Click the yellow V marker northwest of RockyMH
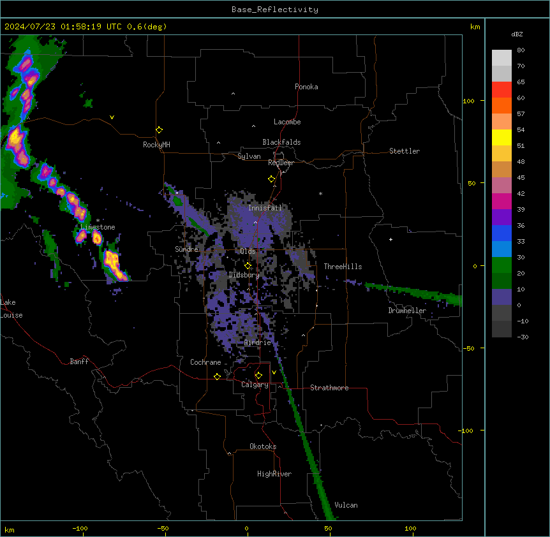Viewport: 550px width, 537px height. [x=112, y=117]
